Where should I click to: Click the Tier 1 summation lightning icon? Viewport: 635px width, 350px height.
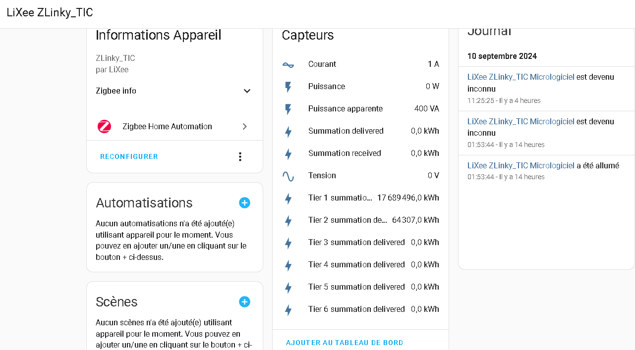(x=288, y=199)
